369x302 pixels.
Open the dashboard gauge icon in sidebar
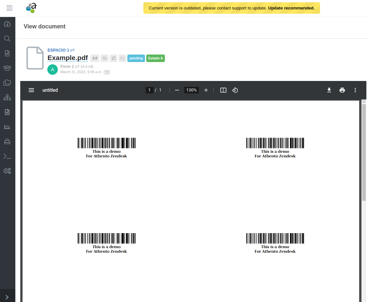(7, 24)
